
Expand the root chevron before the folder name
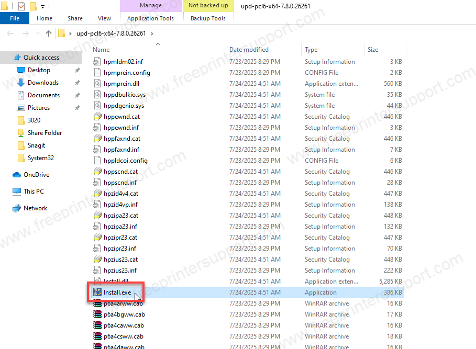pyautogui.click(x=70, y=33)
